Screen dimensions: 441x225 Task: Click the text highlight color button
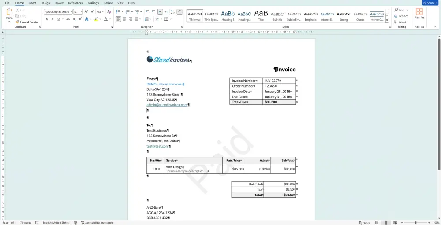point(96,19)
